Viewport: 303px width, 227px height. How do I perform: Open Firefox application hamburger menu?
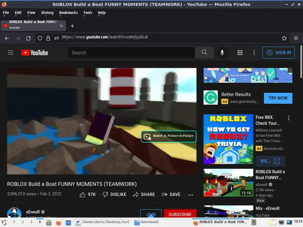[296, 38]
